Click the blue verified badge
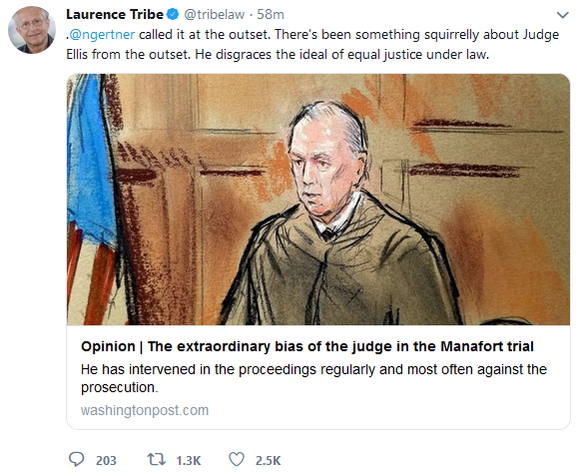The width and height of the screenshot is (578, 474). (x=173, y=14)
